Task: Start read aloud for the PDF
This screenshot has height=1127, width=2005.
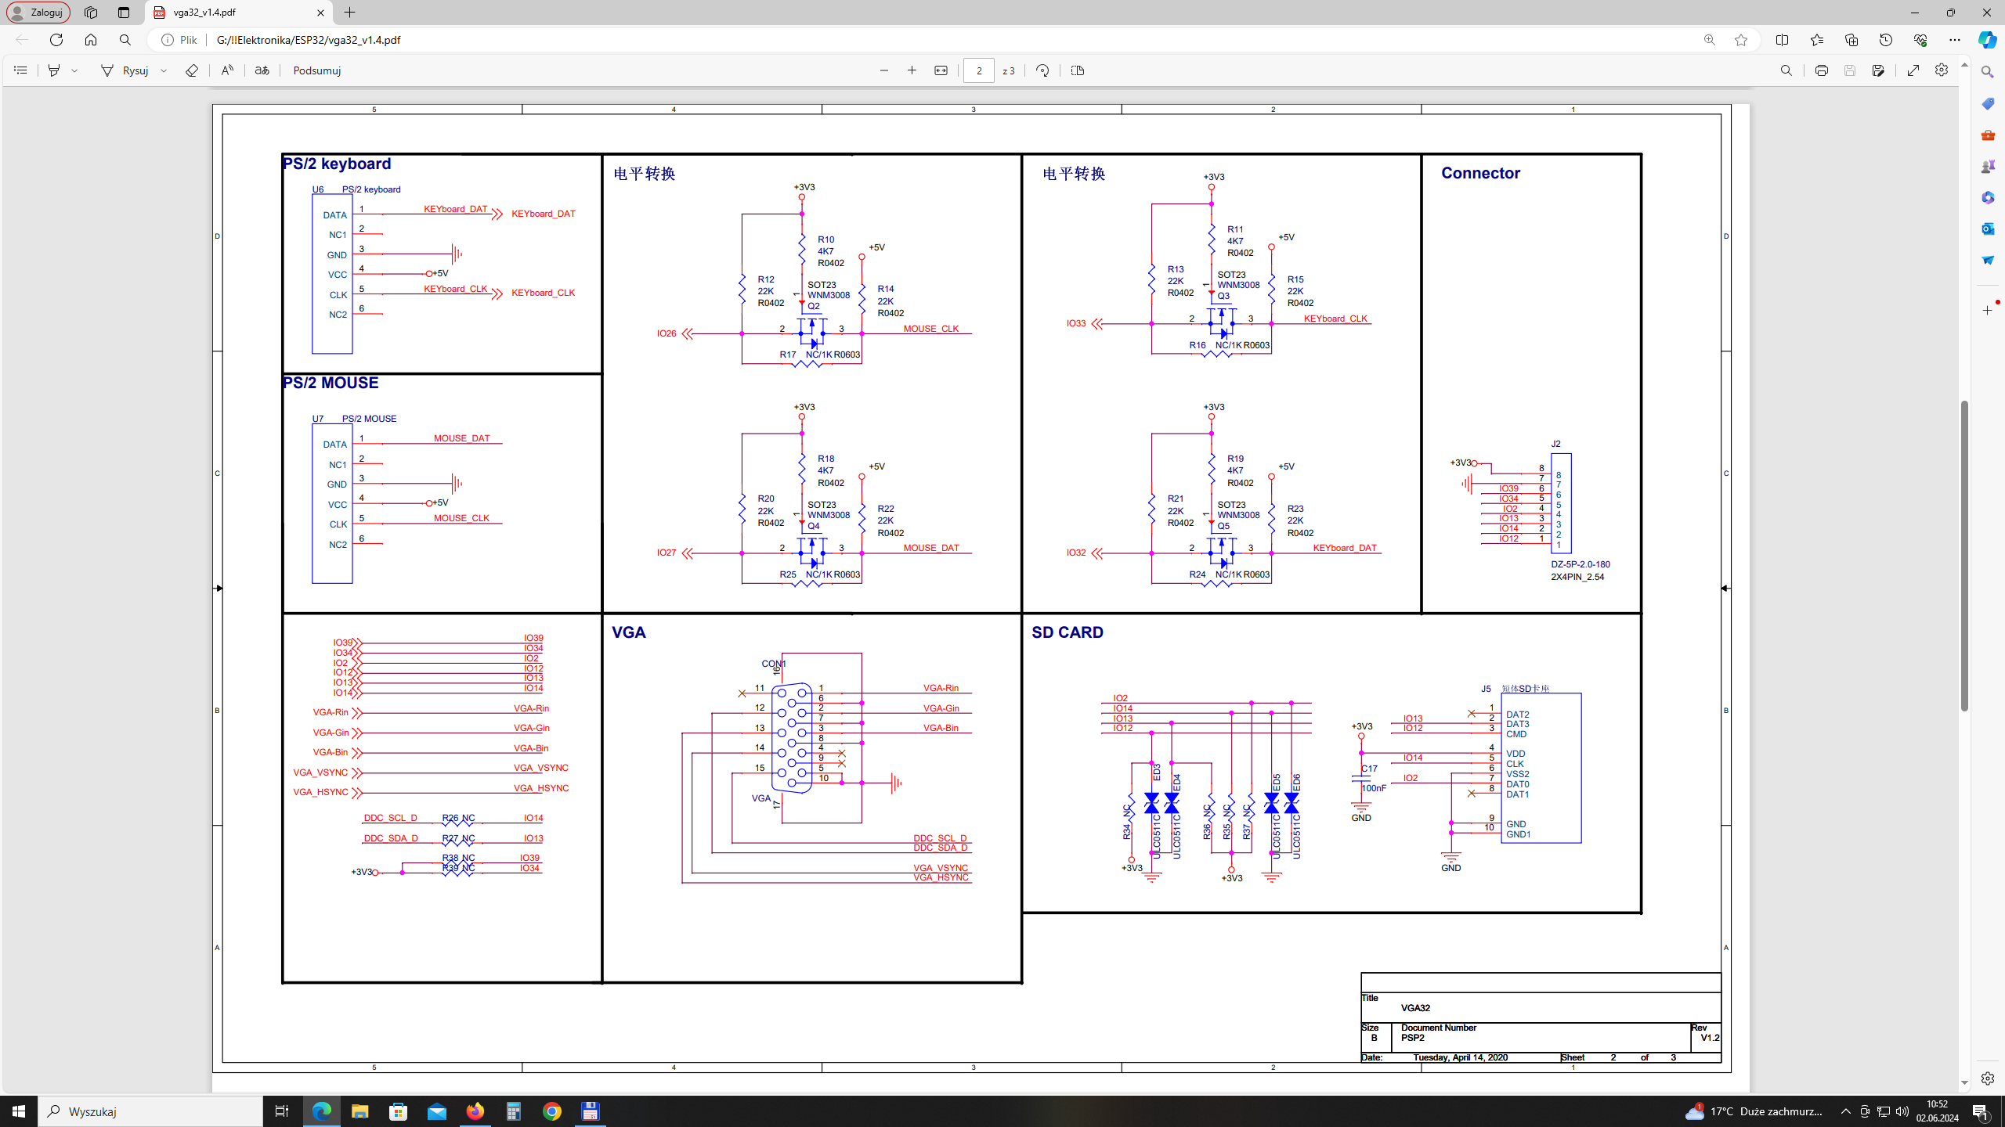Action: pos(227,70)
